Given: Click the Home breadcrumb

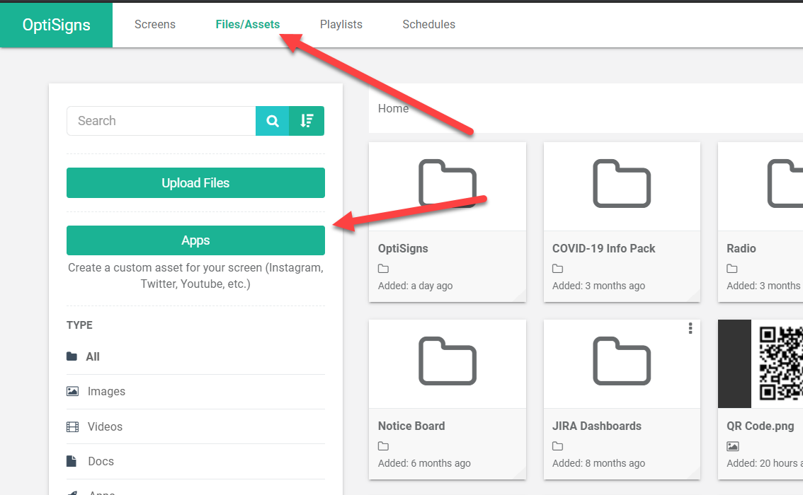Looking at the screenshot, I should (x=393, y=108).
